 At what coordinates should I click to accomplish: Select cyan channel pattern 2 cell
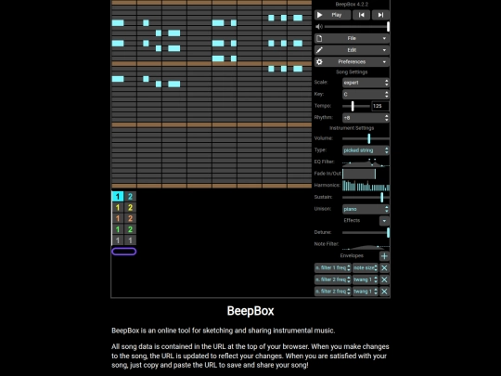coord(130,196)
